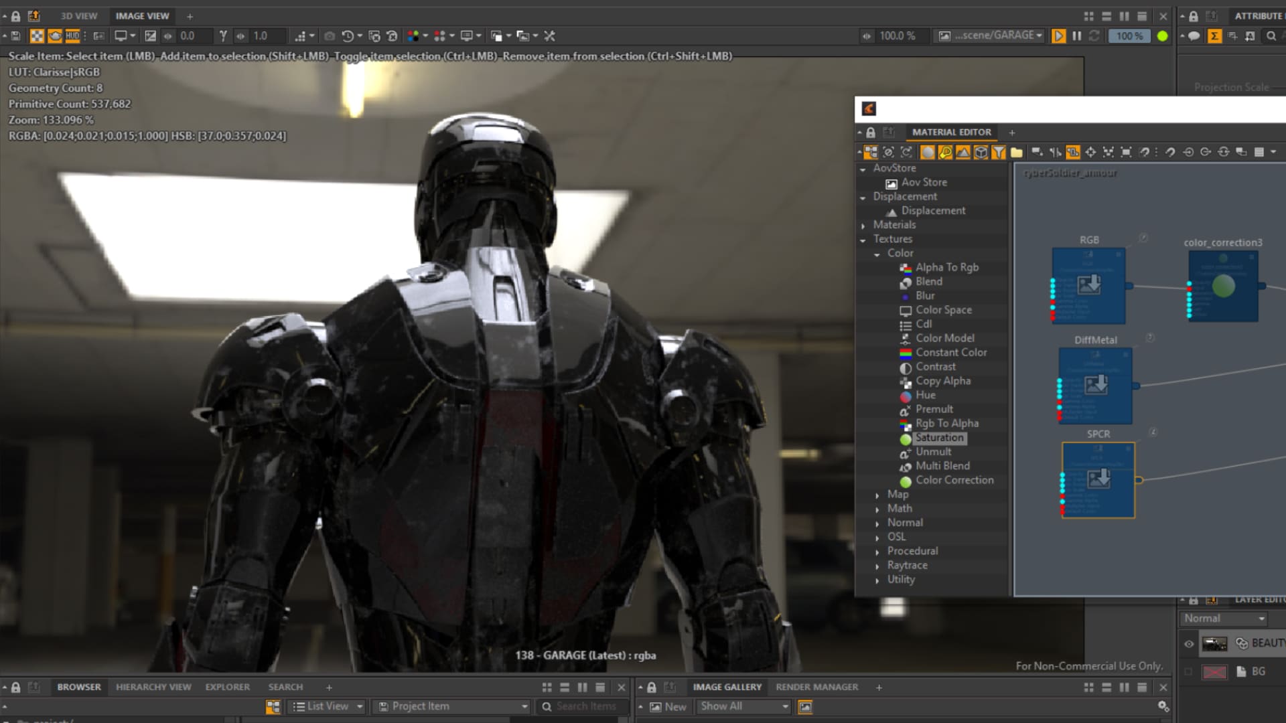Open the RENDER MANAGER tab
Image resolution: width=1286 pixels, height=723 pixels.
tap(816, 687)
